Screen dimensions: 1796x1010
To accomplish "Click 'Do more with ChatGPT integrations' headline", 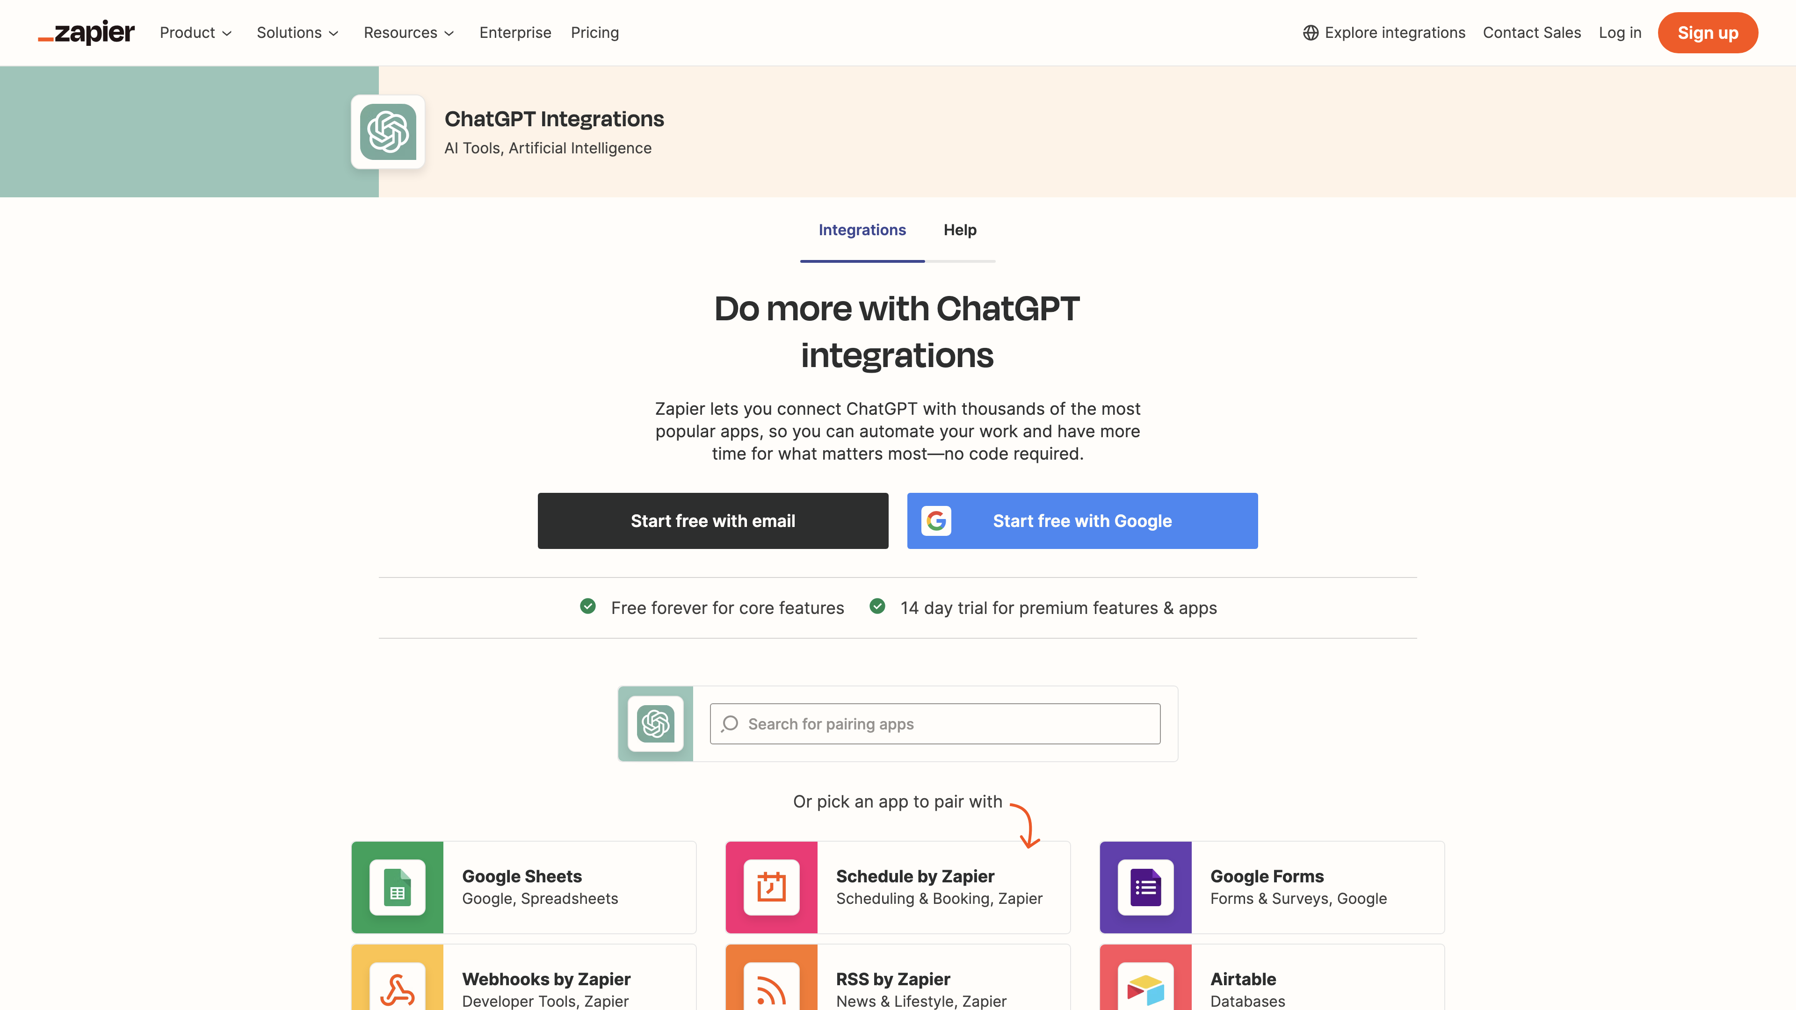I will coord(898,332).
